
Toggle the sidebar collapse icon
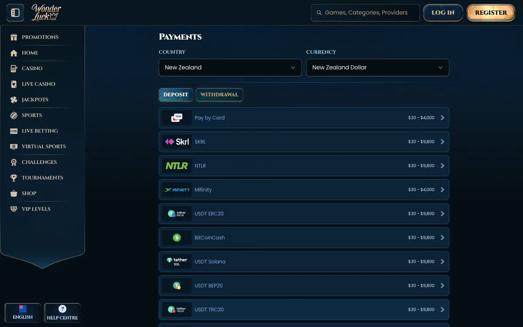(x=15, y=13)
